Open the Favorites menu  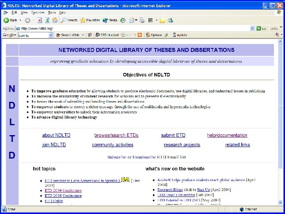pos(38,12)
